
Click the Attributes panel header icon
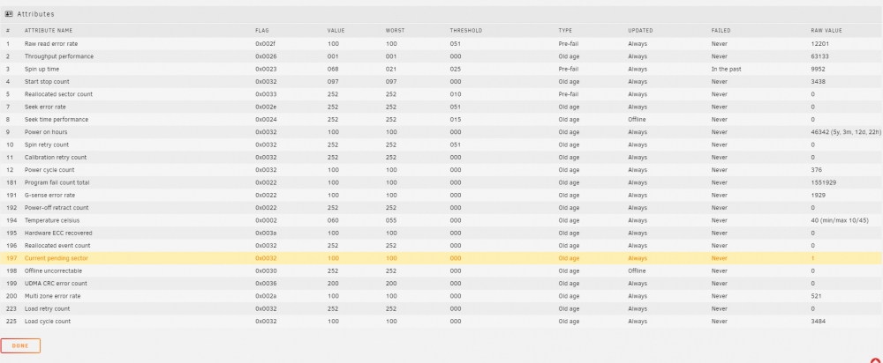point(9,14)
